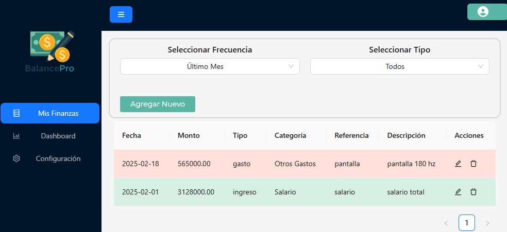Click the Dashboard bar chart icon

point(16,136)
